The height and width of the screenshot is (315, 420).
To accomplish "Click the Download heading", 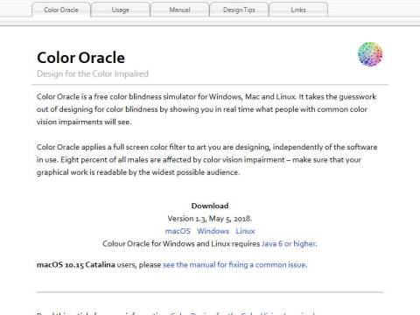I will pos(210,206).
